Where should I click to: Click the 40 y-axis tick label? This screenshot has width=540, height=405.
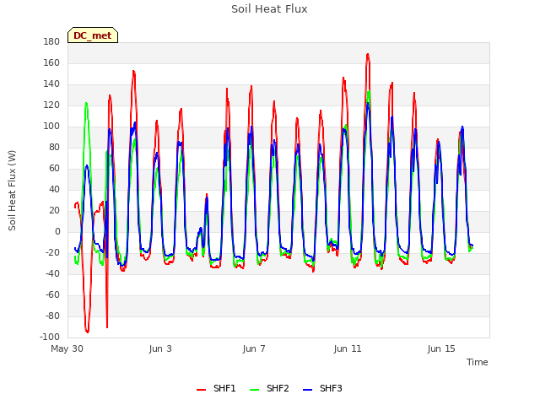click(54, 189)
